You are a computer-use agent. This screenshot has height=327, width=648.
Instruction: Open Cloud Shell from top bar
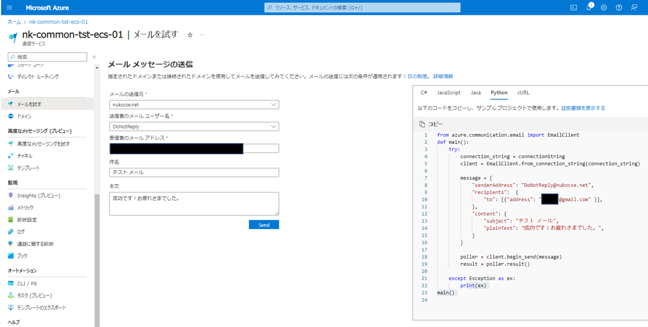pos(574,8)
